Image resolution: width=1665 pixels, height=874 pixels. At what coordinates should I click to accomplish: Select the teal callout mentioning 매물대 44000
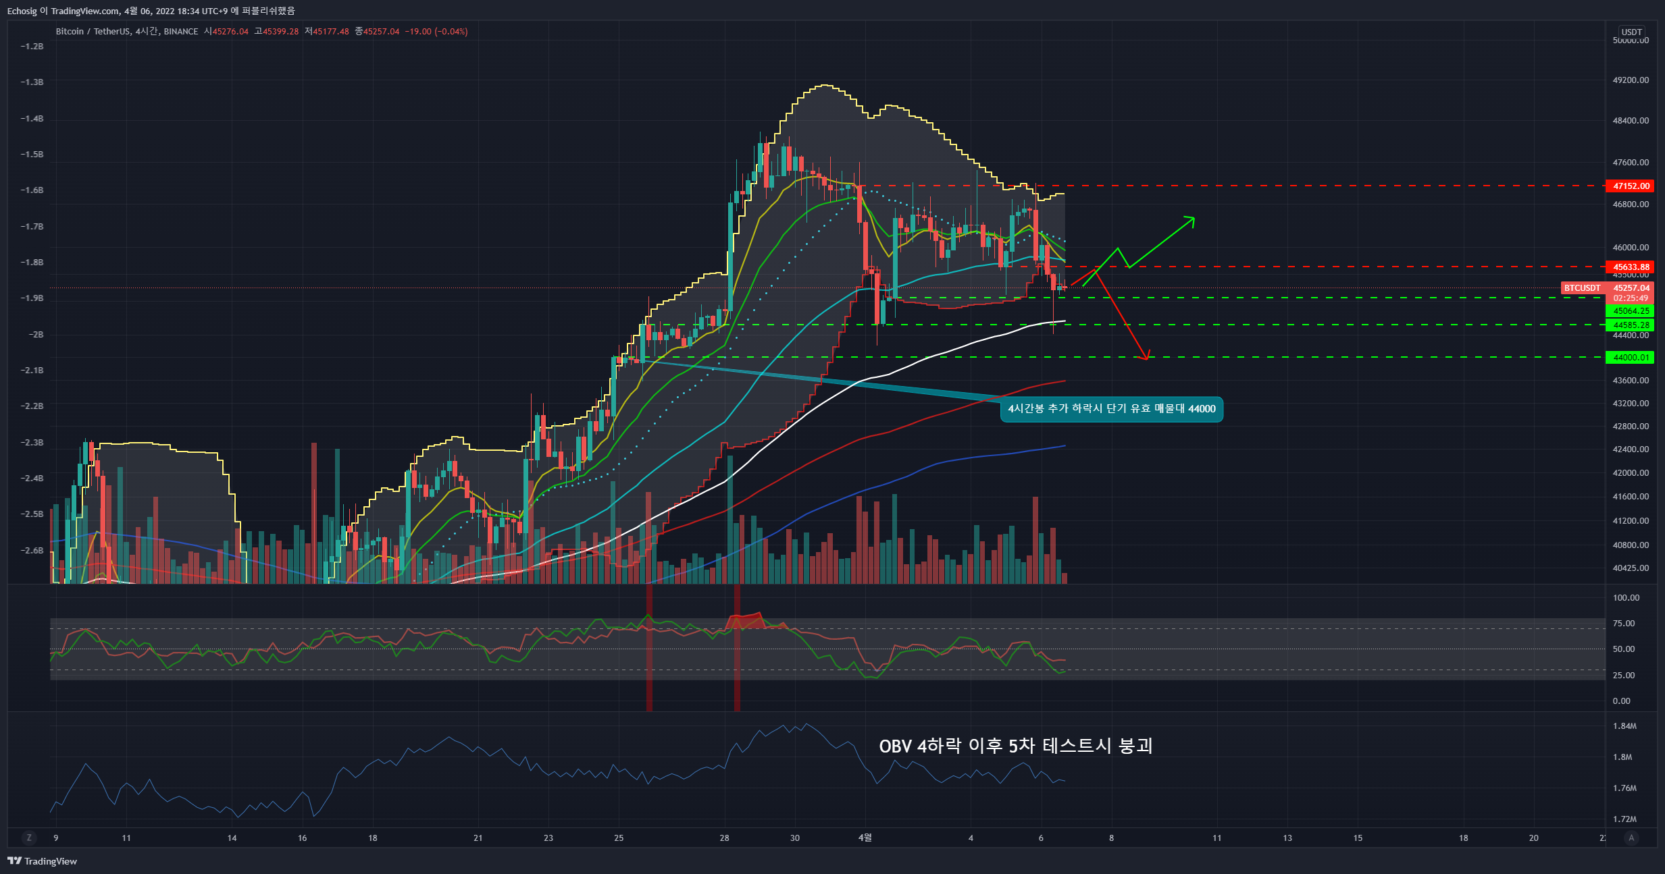coord(1112,409)
